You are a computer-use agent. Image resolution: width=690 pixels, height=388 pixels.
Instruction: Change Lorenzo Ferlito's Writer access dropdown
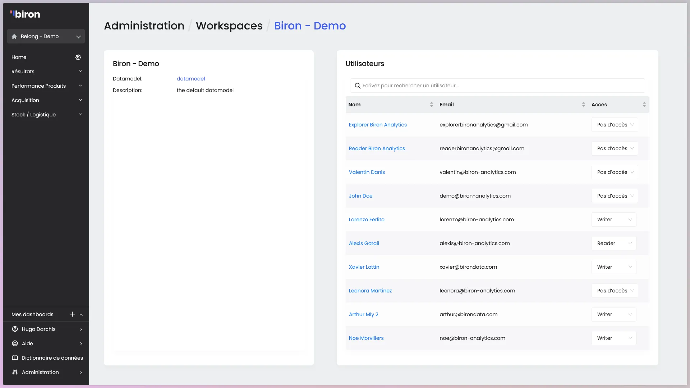[x=614, y=220]
